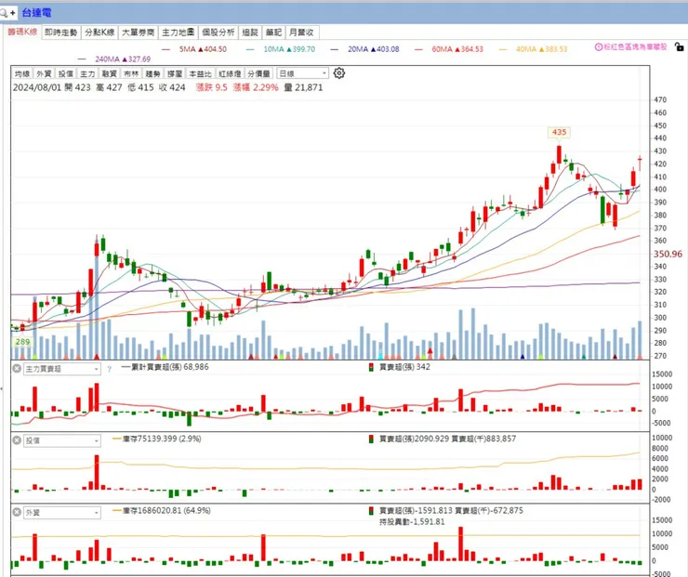Switch to the 即時走勢 tab
688x577 pixels.
pos(61,33)
